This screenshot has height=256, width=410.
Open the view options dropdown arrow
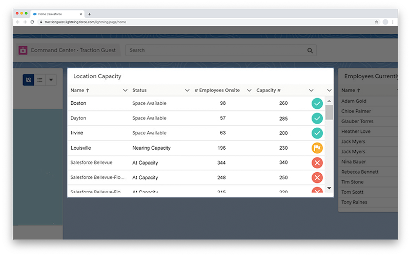51,80
